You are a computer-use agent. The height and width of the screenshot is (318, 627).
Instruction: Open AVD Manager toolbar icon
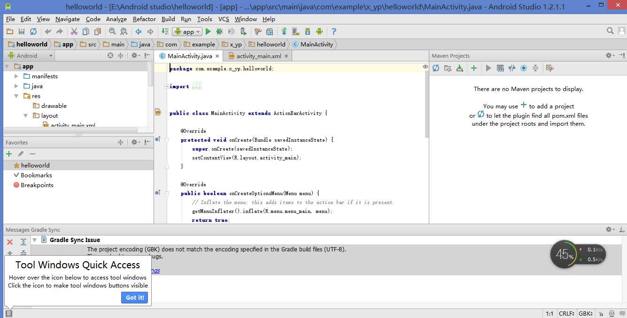coord(296,31)
